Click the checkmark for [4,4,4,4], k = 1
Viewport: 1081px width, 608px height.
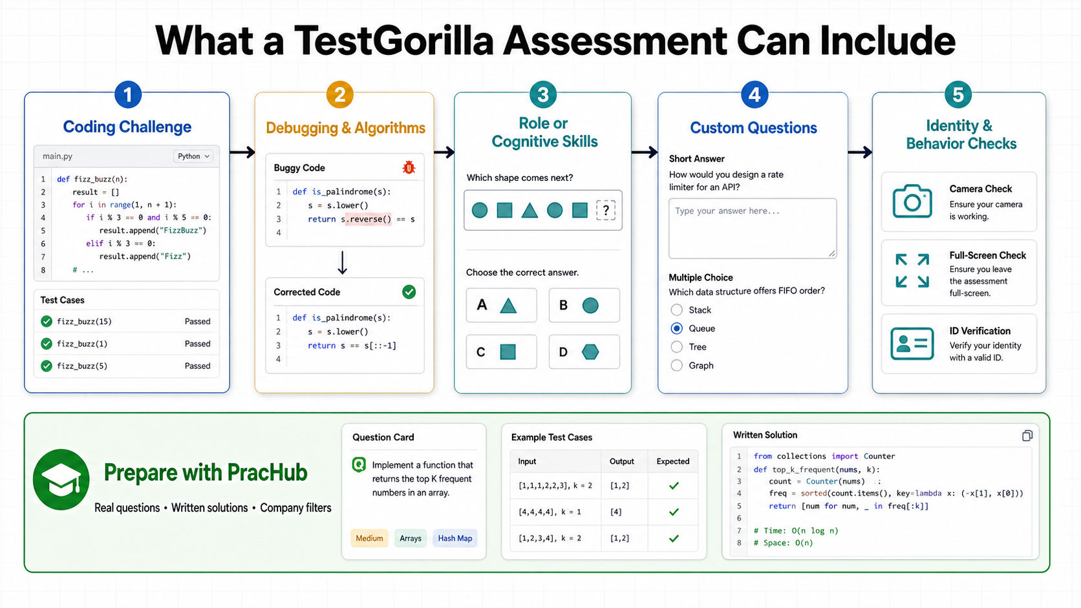click(x=674, y=512)
